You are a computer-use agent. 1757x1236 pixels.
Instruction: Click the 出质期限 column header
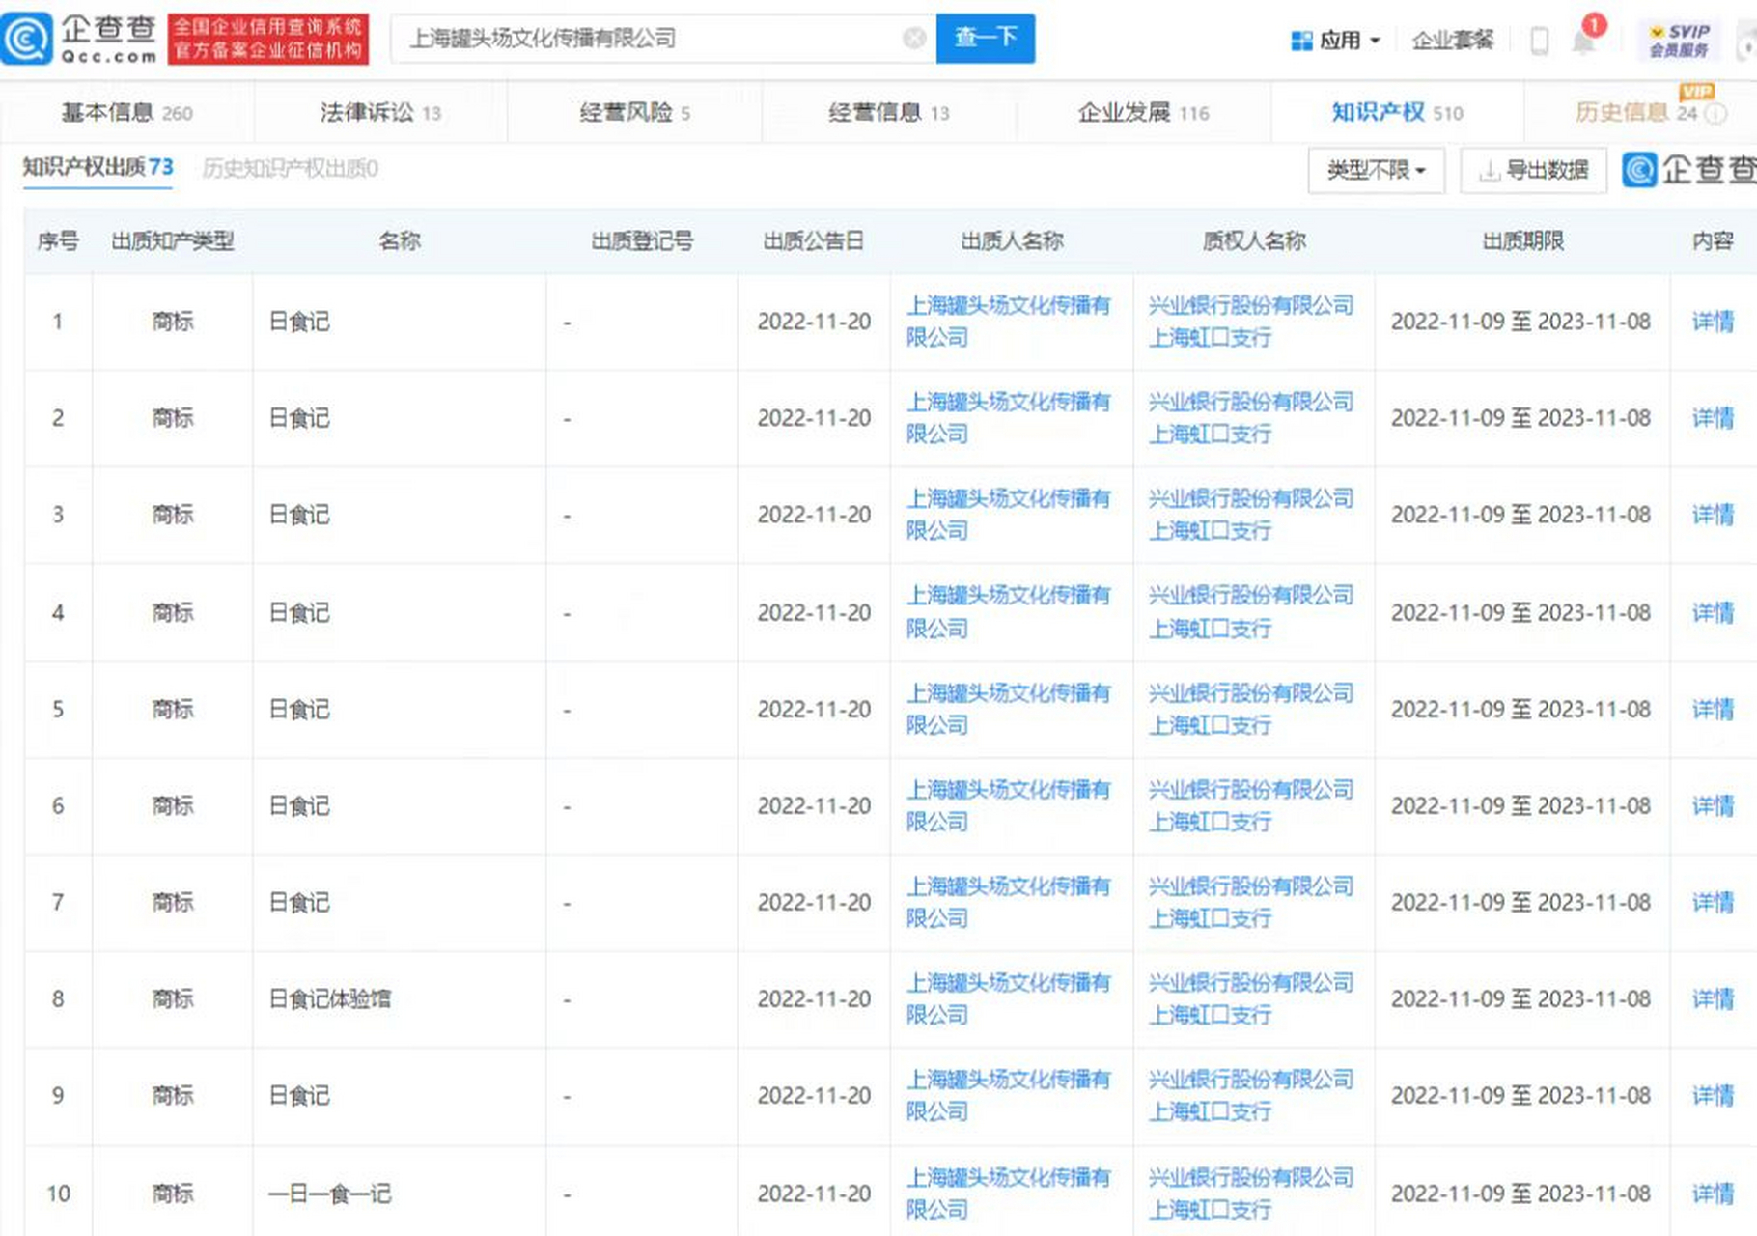coord(1522,240)
